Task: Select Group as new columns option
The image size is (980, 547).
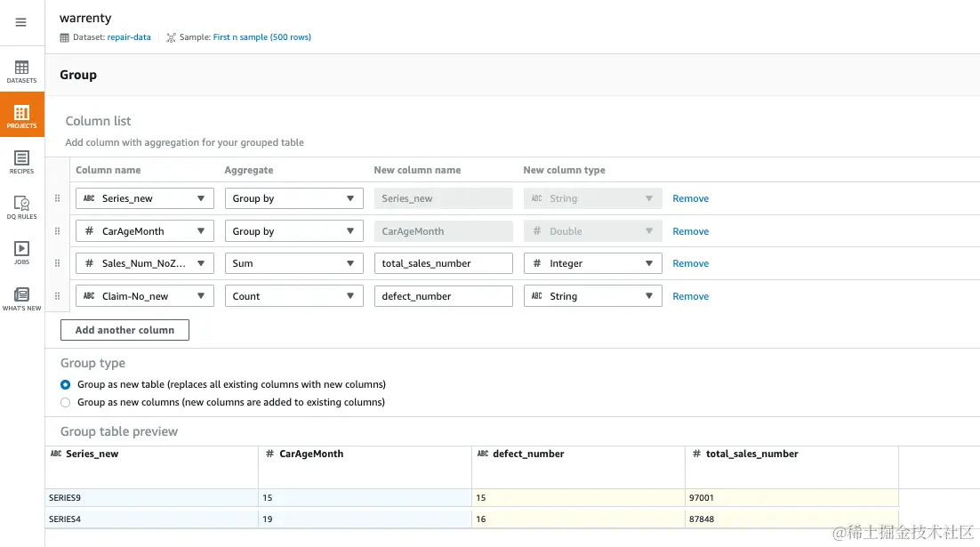Action: [65, 402]
